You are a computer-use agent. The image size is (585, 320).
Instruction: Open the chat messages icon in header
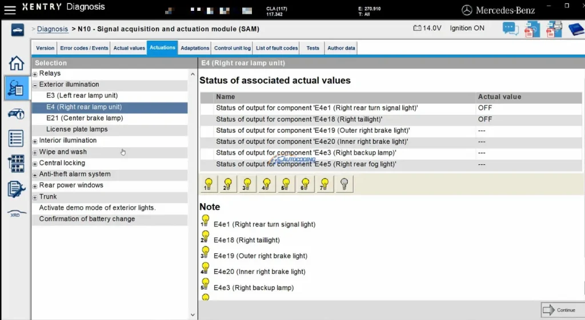[510, 29]
